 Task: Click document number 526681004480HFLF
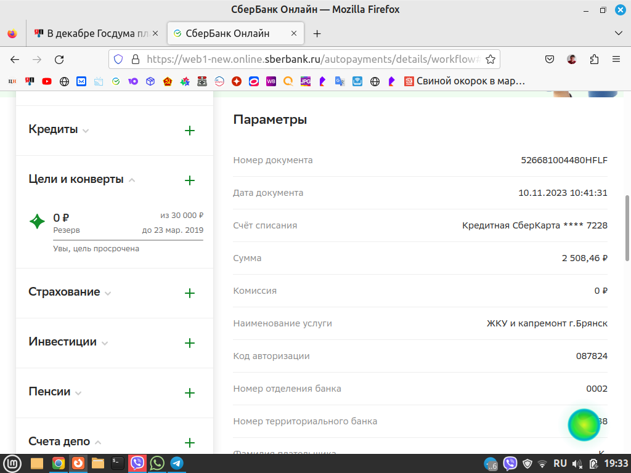[x=564, y=160]
